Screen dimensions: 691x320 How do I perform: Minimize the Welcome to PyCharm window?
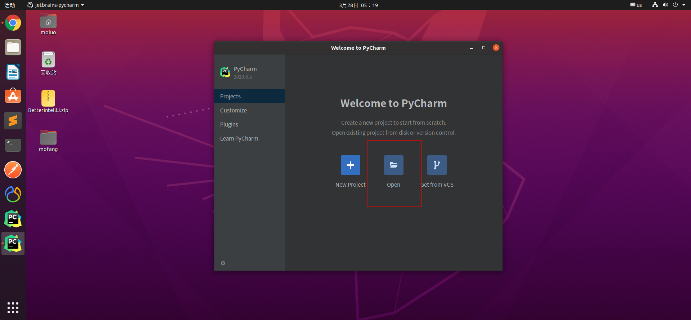point(472,48)
